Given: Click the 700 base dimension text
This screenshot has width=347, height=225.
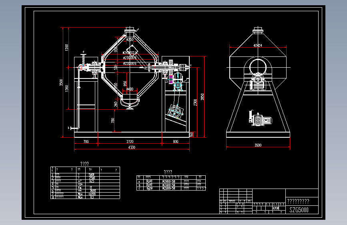Looking at the screenshot, I should pyautogui.click(x=86, y=141).
